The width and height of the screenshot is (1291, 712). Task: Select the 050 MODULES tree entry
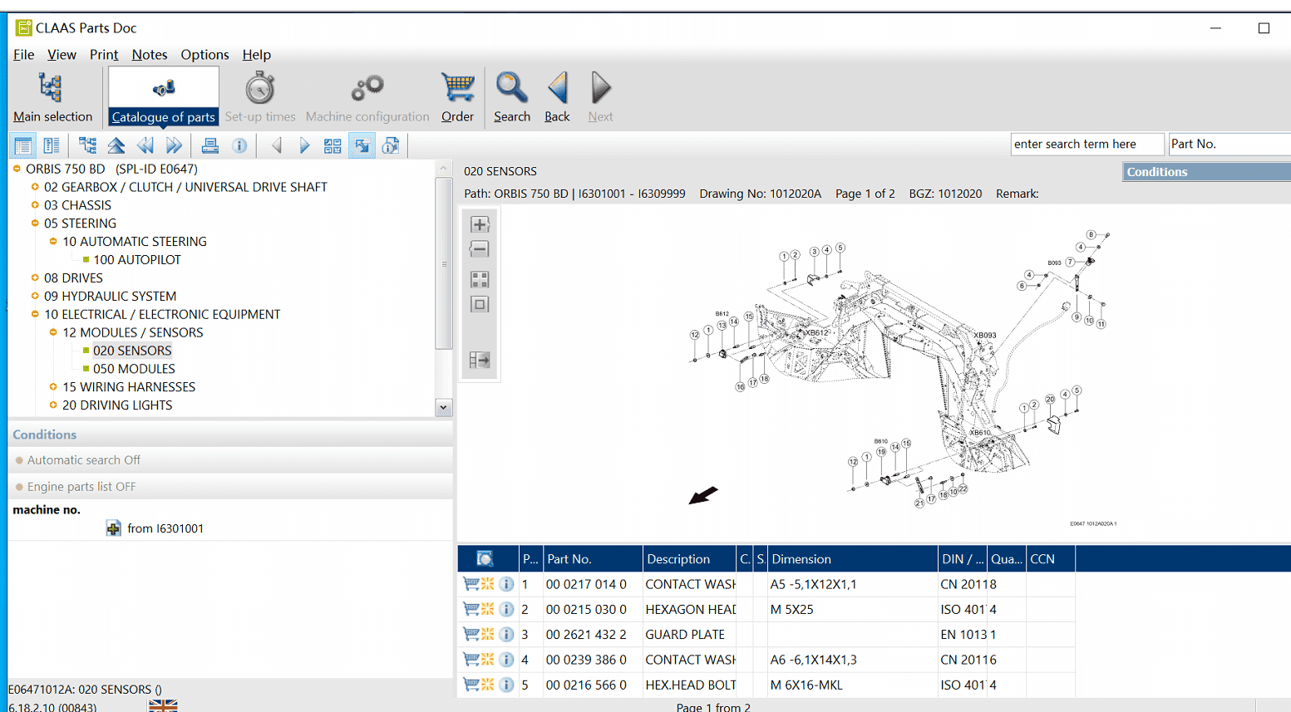134,369
